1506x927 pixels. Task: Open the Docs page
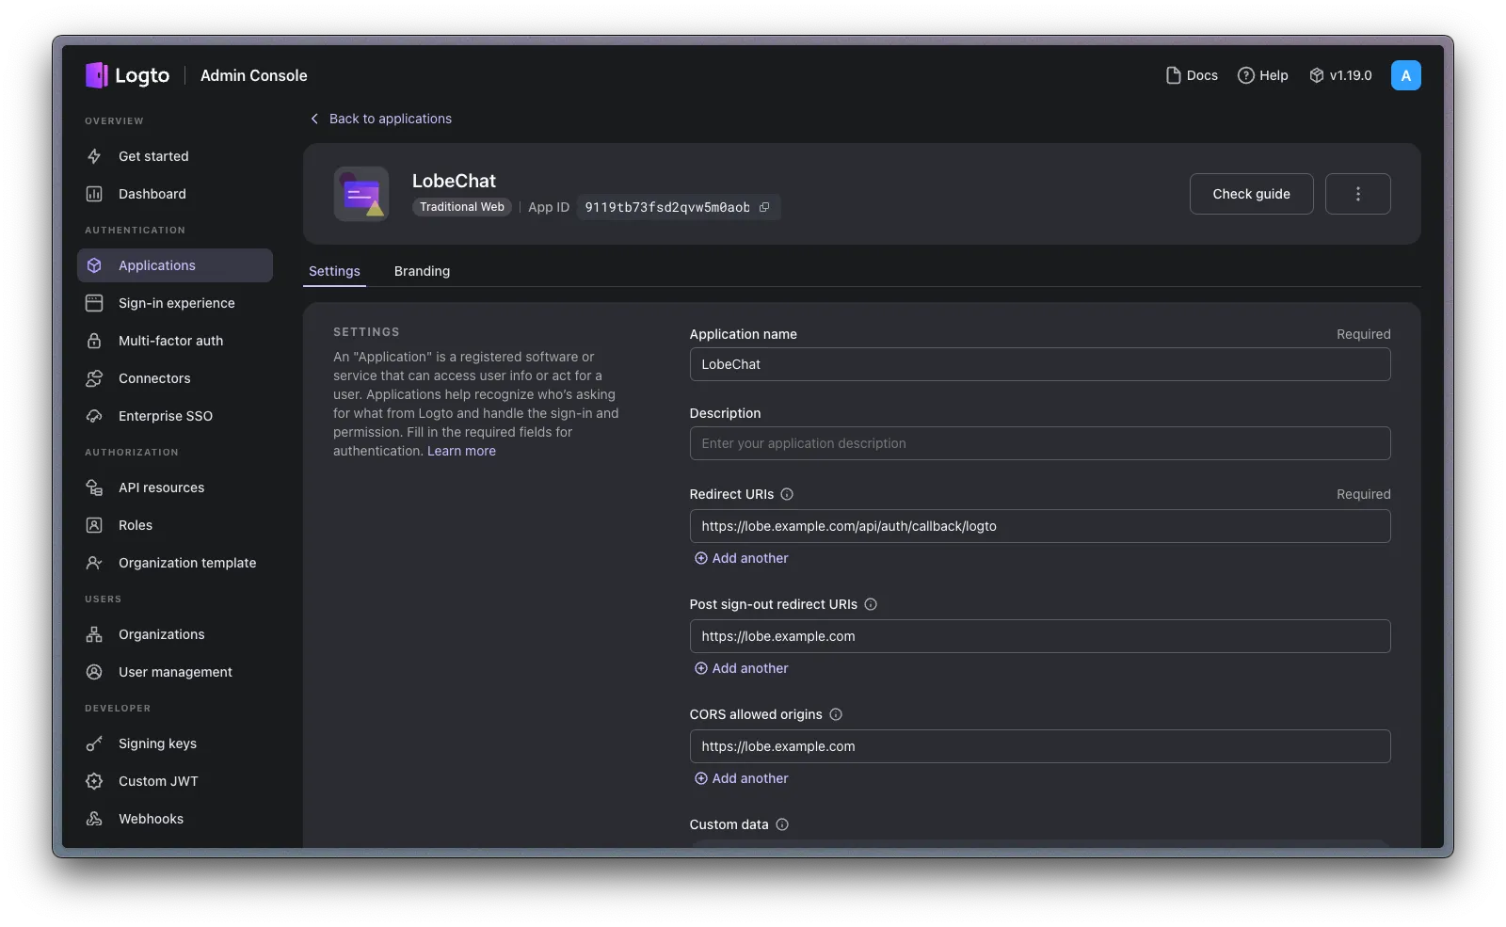point(1191,75)
